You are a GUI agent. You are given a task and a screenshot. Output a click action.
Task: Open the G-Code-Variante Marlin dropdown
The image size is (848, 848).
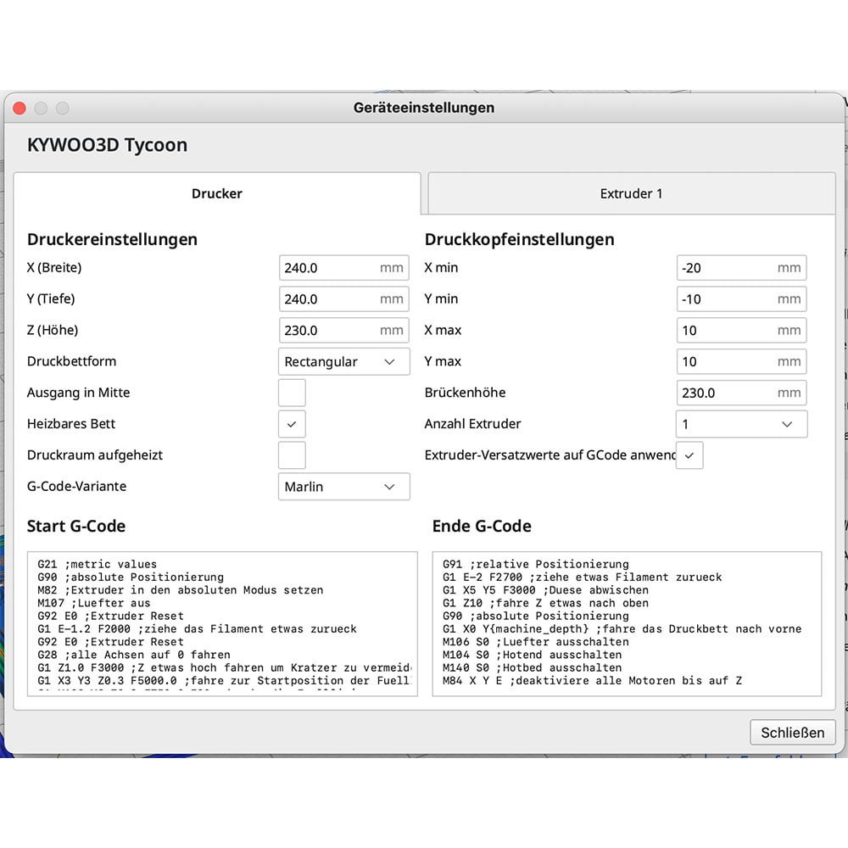point(344,487)
